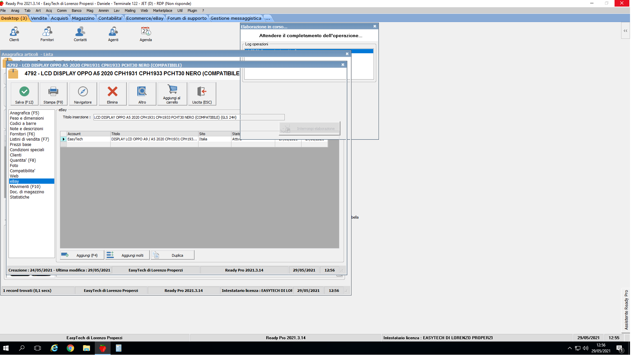The image size is (632, 355).
Task: Open Google Chrome from taskbar
Action: coord(70,348)
